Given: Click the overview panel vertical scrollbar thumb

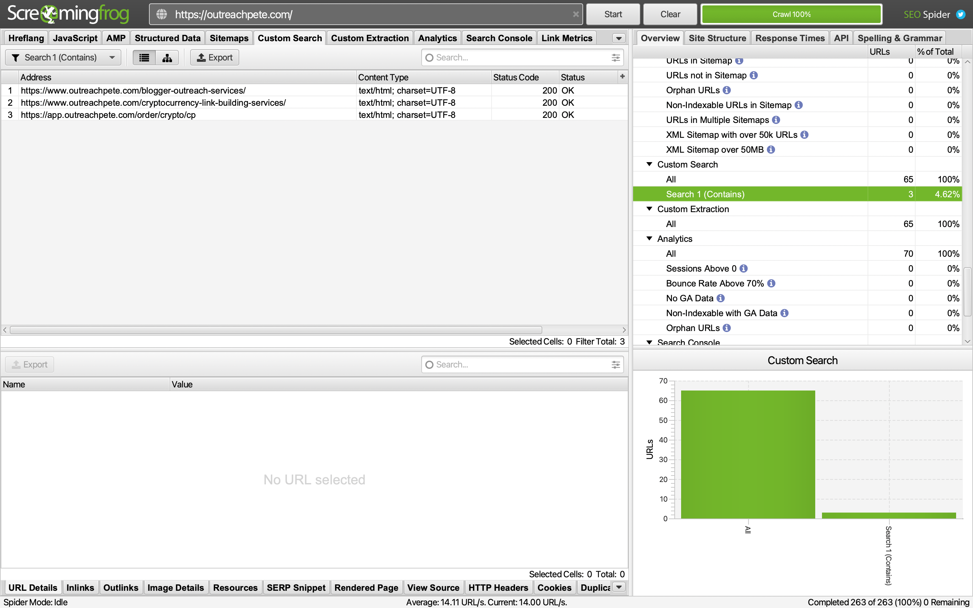Looking at the screenshot, I should [x=968, y=292].
